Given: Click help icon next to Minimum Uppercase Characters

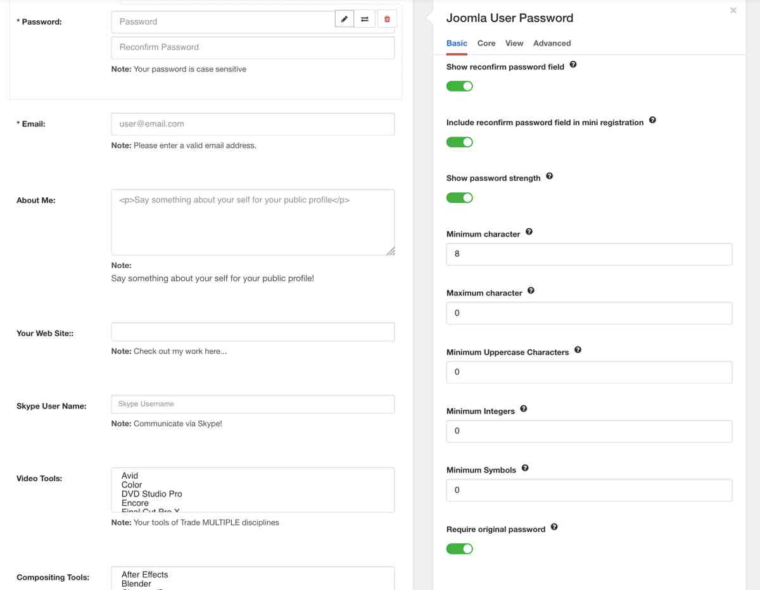Looking at the screenshot, I should click(x=578, y=350).
